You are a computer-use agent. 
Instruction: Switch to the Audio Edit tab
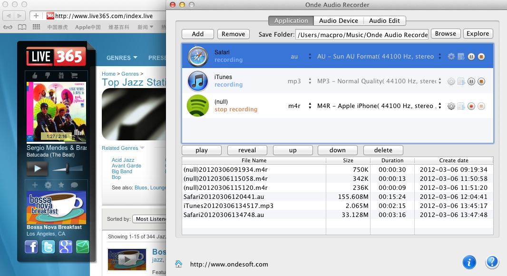tap(384, 20)
